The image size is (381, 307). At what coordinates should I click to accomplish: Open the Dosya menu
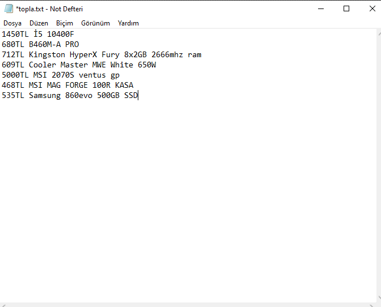[12, 23]
